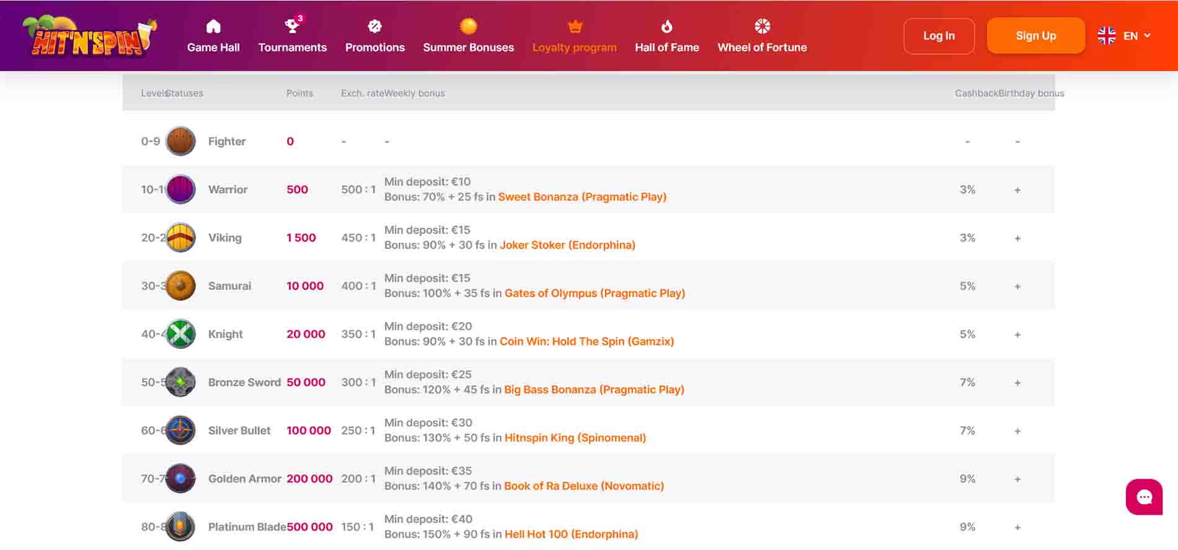The image size is (1178, 550).
Task: Click the Warrior status shield icon
Action: click(180, 190)
